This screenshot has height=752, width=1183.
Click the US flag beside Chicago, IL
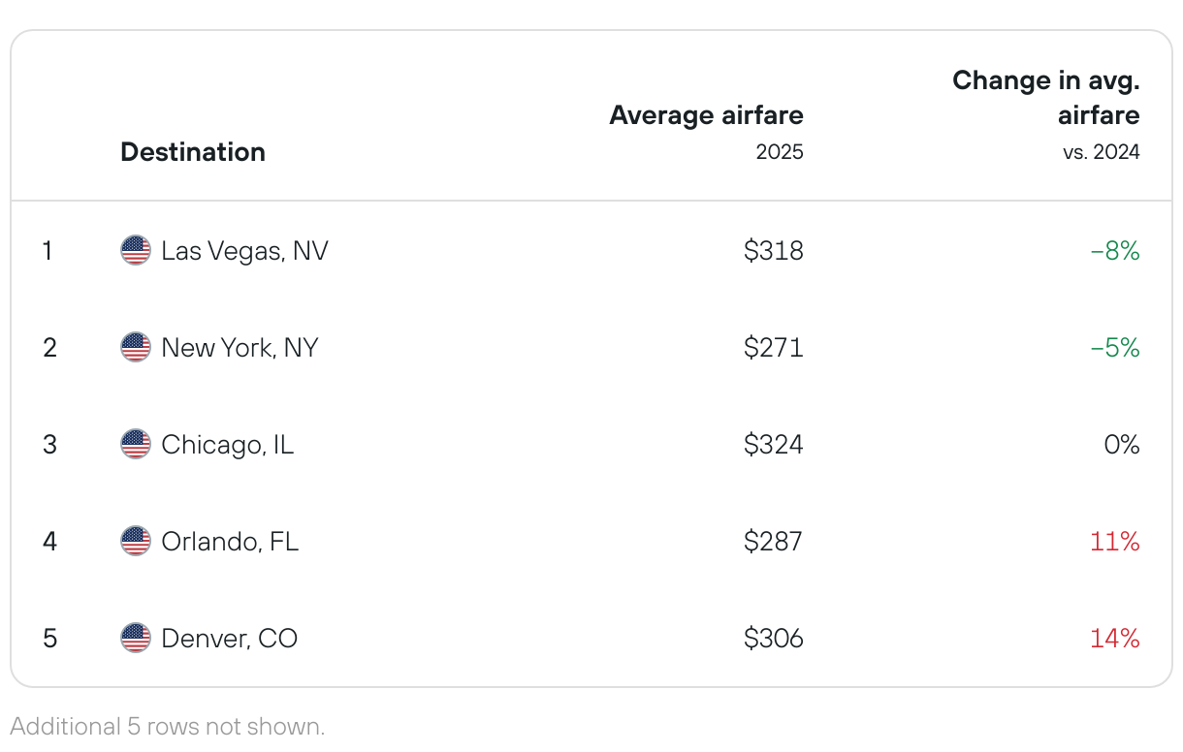point(136,445)
